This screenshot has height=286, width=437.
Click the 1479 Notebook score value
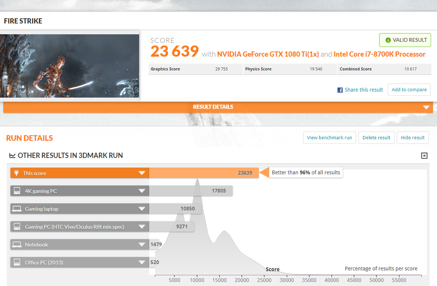156,244
